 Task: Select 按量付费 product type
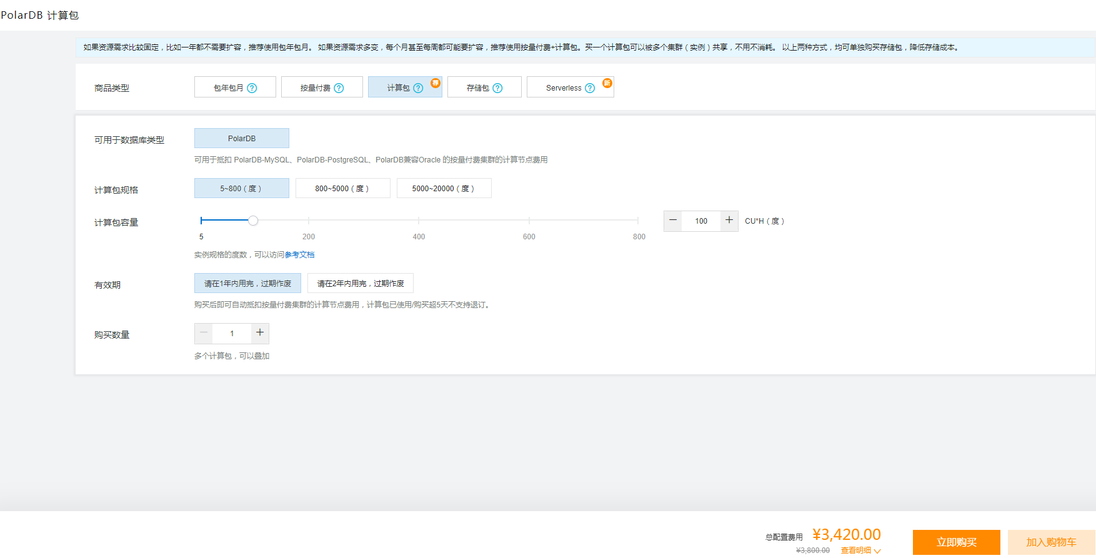coord(322,87)
